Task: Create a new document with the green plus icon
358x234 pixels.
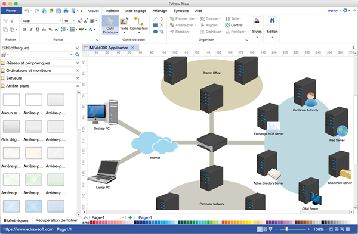Action: (44, 11)
